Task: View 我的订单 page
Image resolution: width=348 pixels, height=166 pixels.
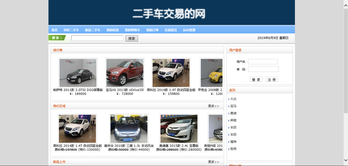Action: click(152, 30)
